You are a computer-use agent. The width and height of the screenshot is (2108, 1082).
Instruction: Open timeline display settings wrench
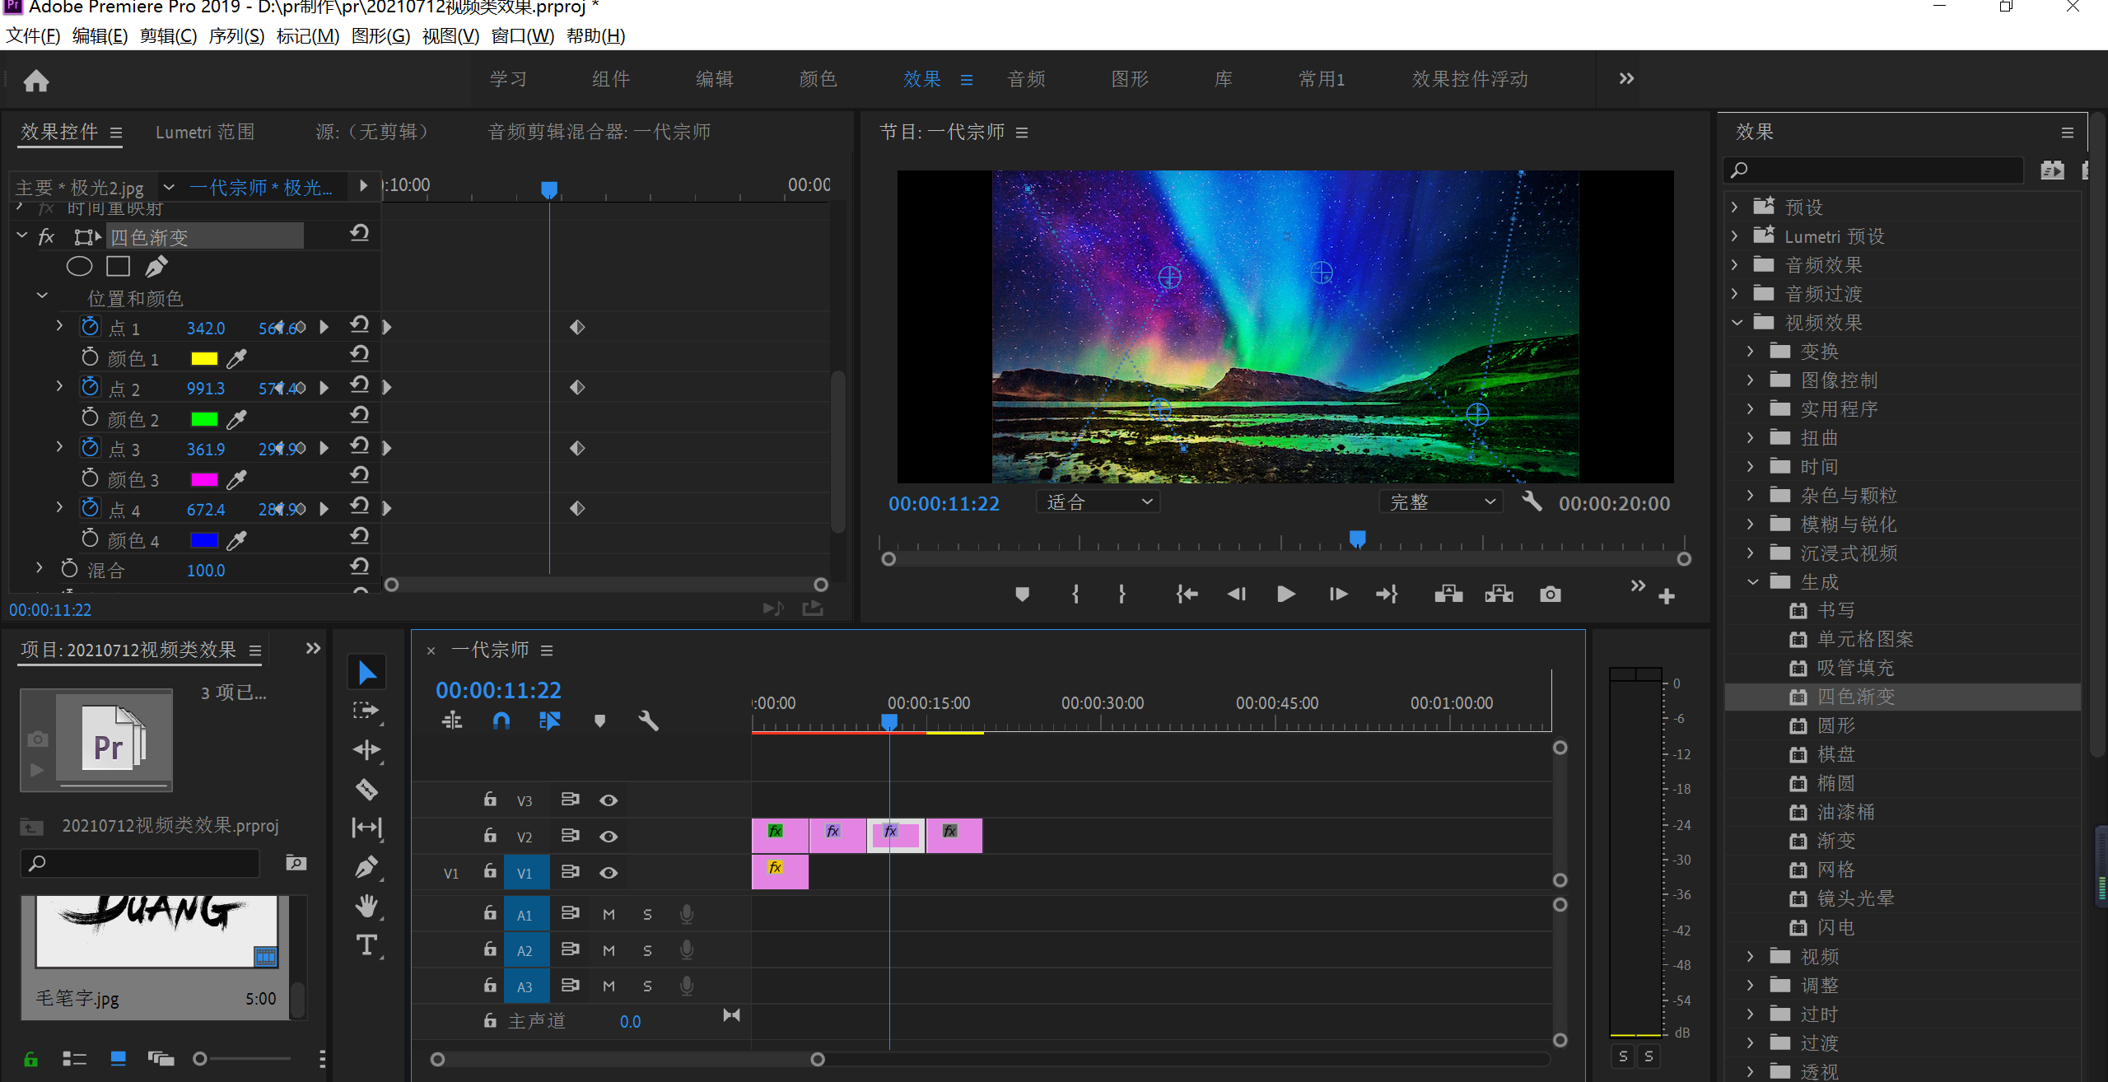pos(648,721)
